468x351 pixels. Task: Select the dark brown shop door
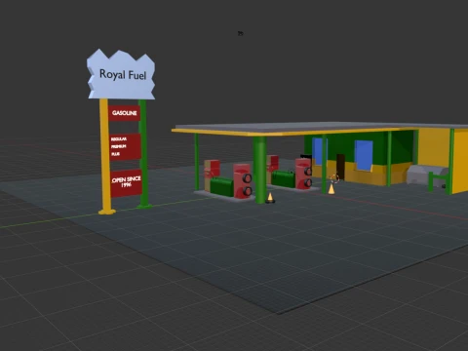340,167
